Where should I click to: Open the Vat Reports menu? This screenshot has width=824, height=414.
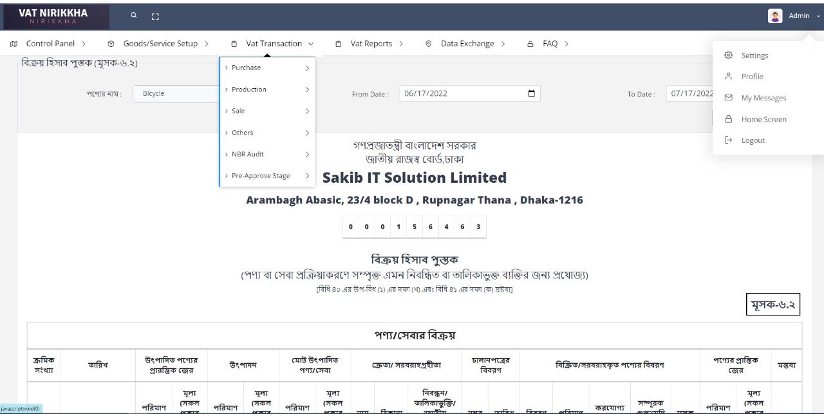(x=372, y=43)
